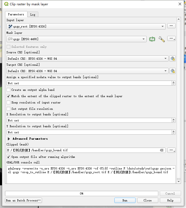Open the Input layer dropdown qzgy_rect
186x208 pixels.
86,26
